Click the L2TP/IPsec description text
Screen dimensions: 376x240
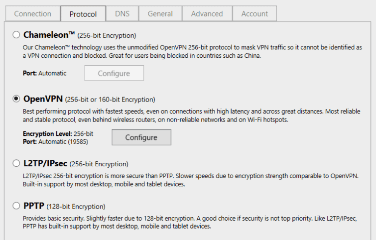(189, 180)
